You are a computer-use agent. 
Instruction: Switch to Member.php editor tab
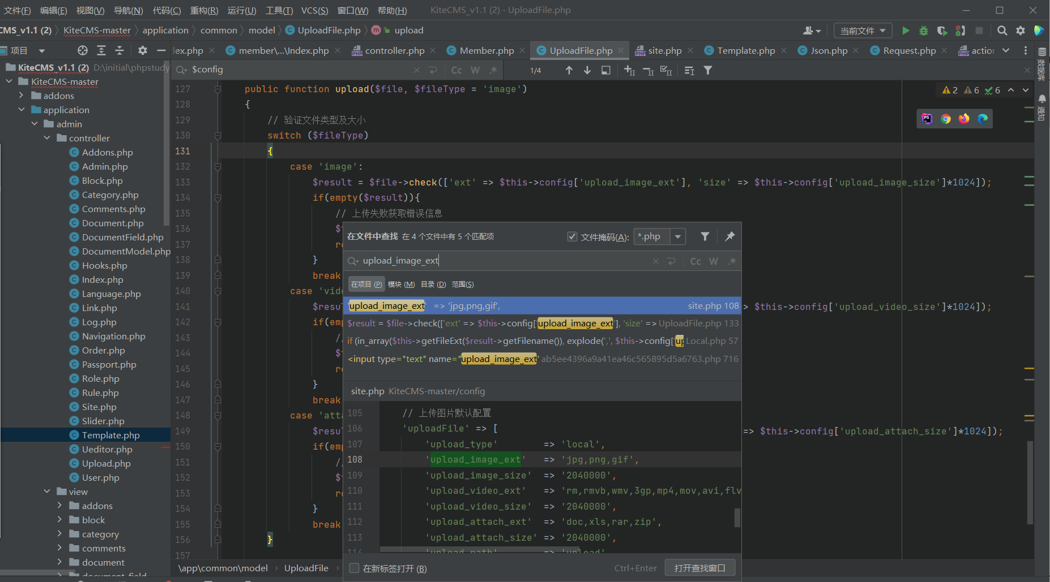(486, 50)
